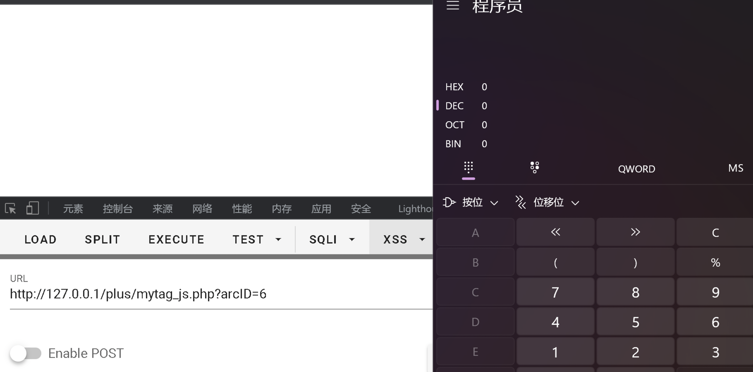Select the BIN number base
Image resolution: width=753 pixels, height=372 pixels.
click(x=466, y=144)
